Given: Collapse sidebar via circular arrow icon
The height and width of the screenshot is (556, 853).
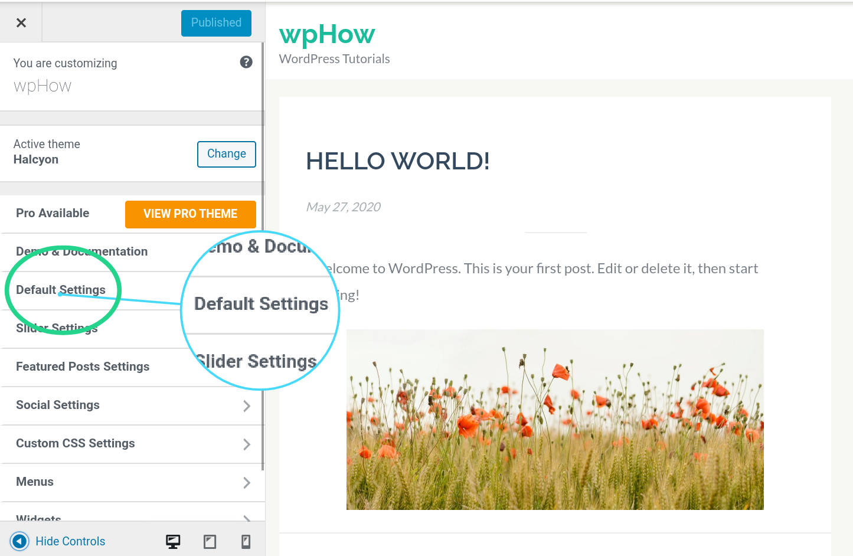Looking at the screenshot, I should pos(19,541).
